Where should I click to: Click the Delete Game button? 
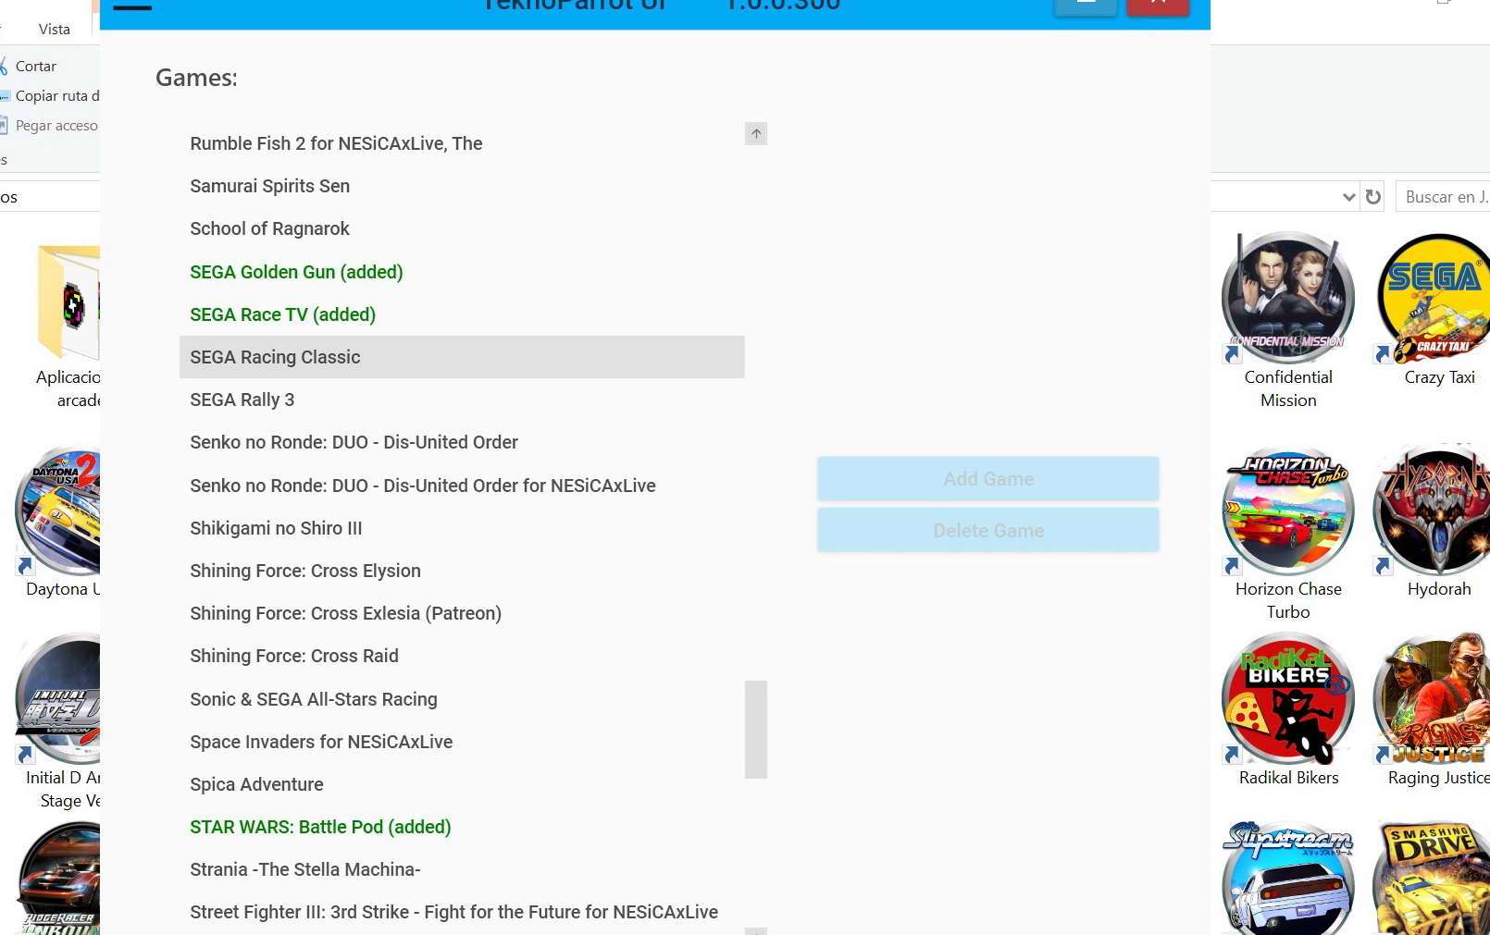tap(988, 531)
